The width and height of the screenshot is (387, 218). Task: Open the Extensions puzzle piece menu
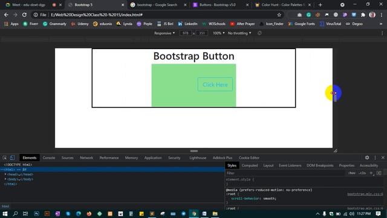[363, 15]
